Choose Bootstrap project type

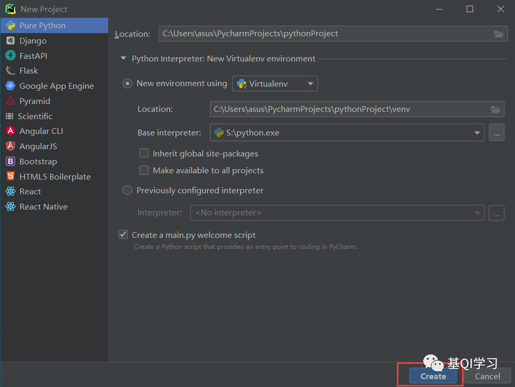coord(54,161)
